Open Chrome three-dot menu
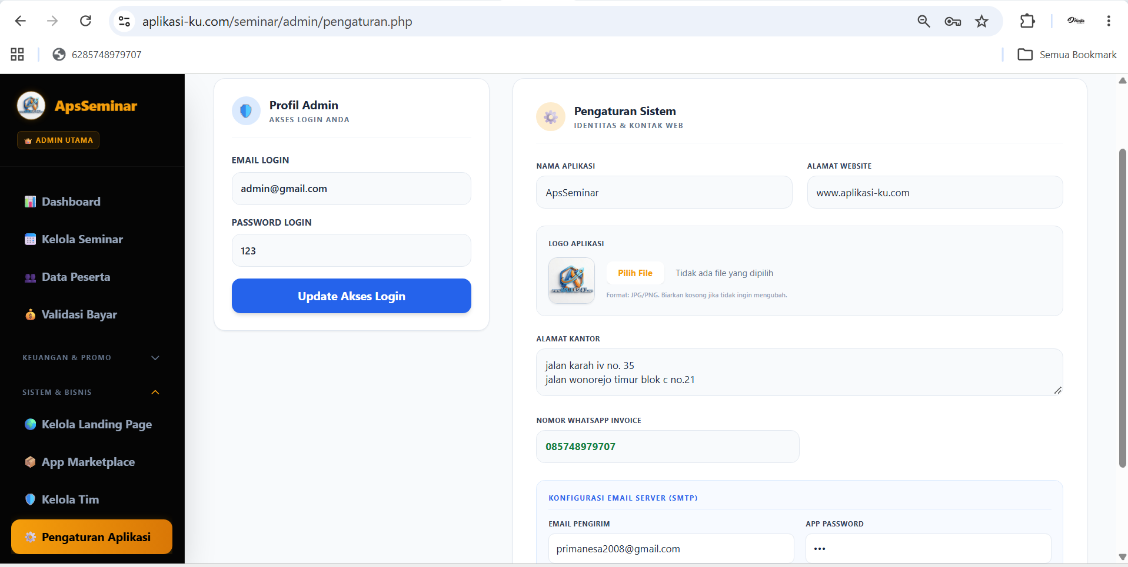This screenshot has height=567, width=1128. tap(1109, 21)
